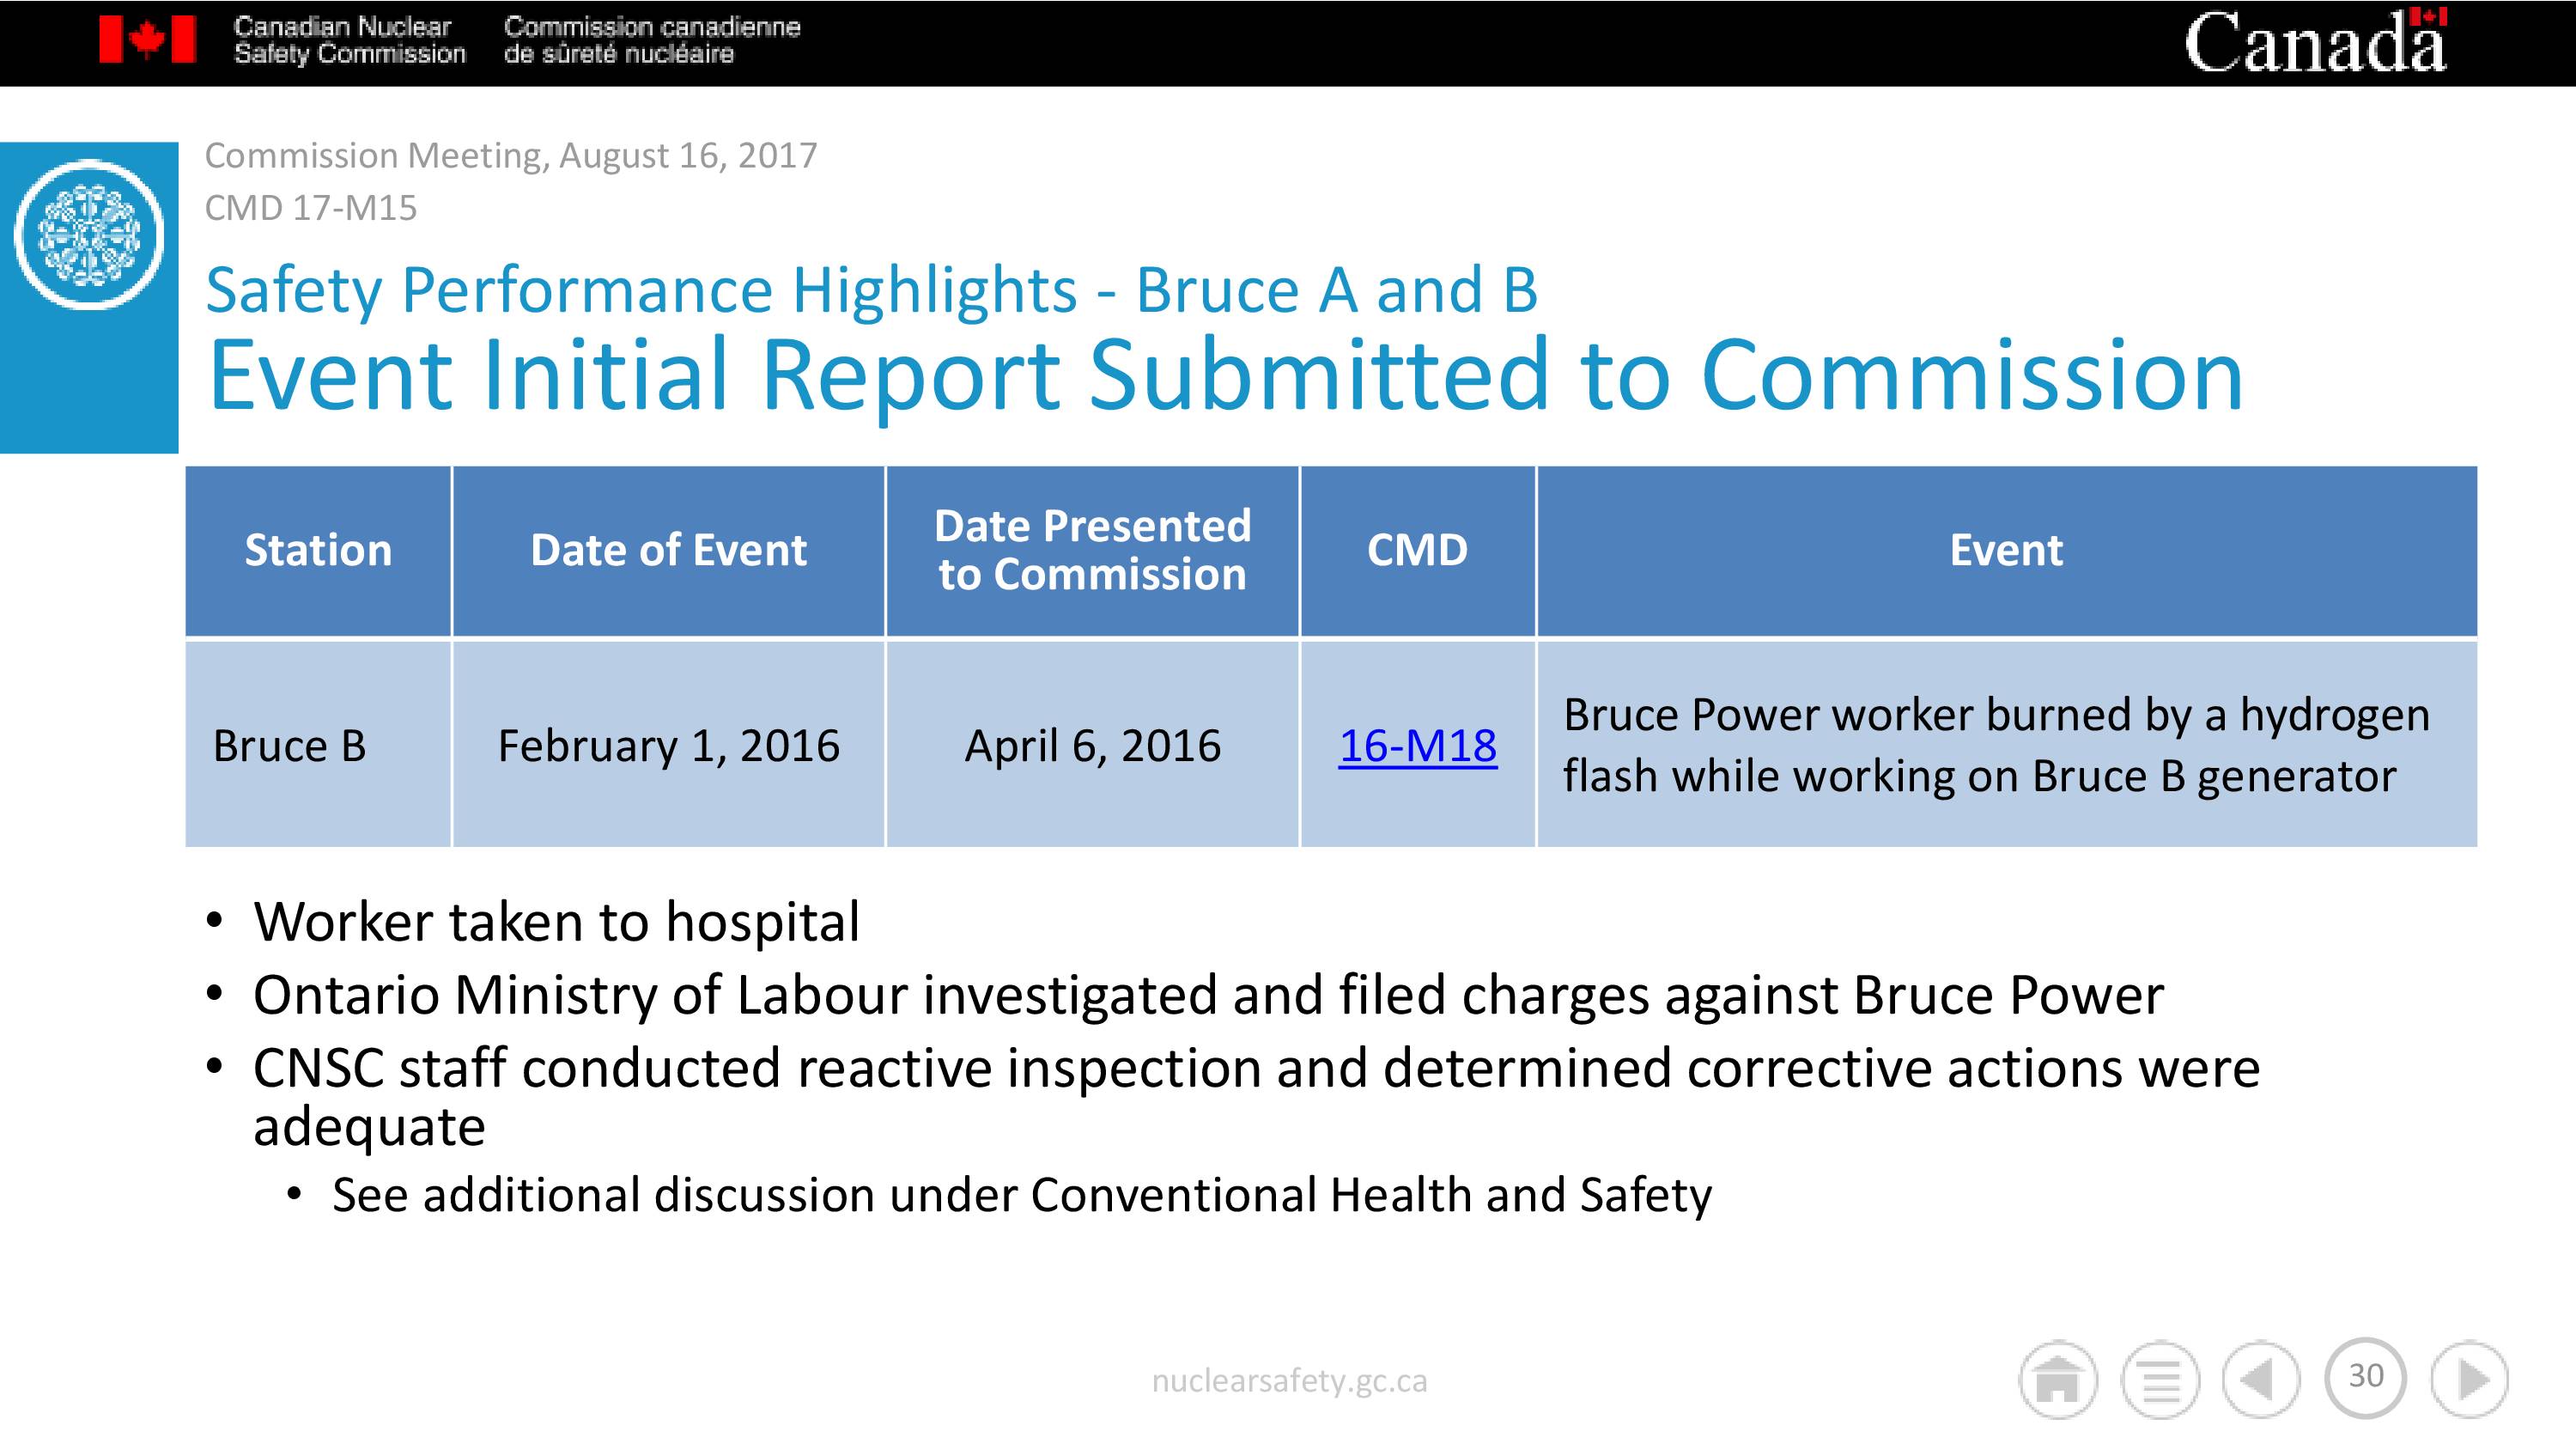Screen dimensions: 2576x1450
Task: Click the 'Event' column header
Action: (x=2007, y=551)
